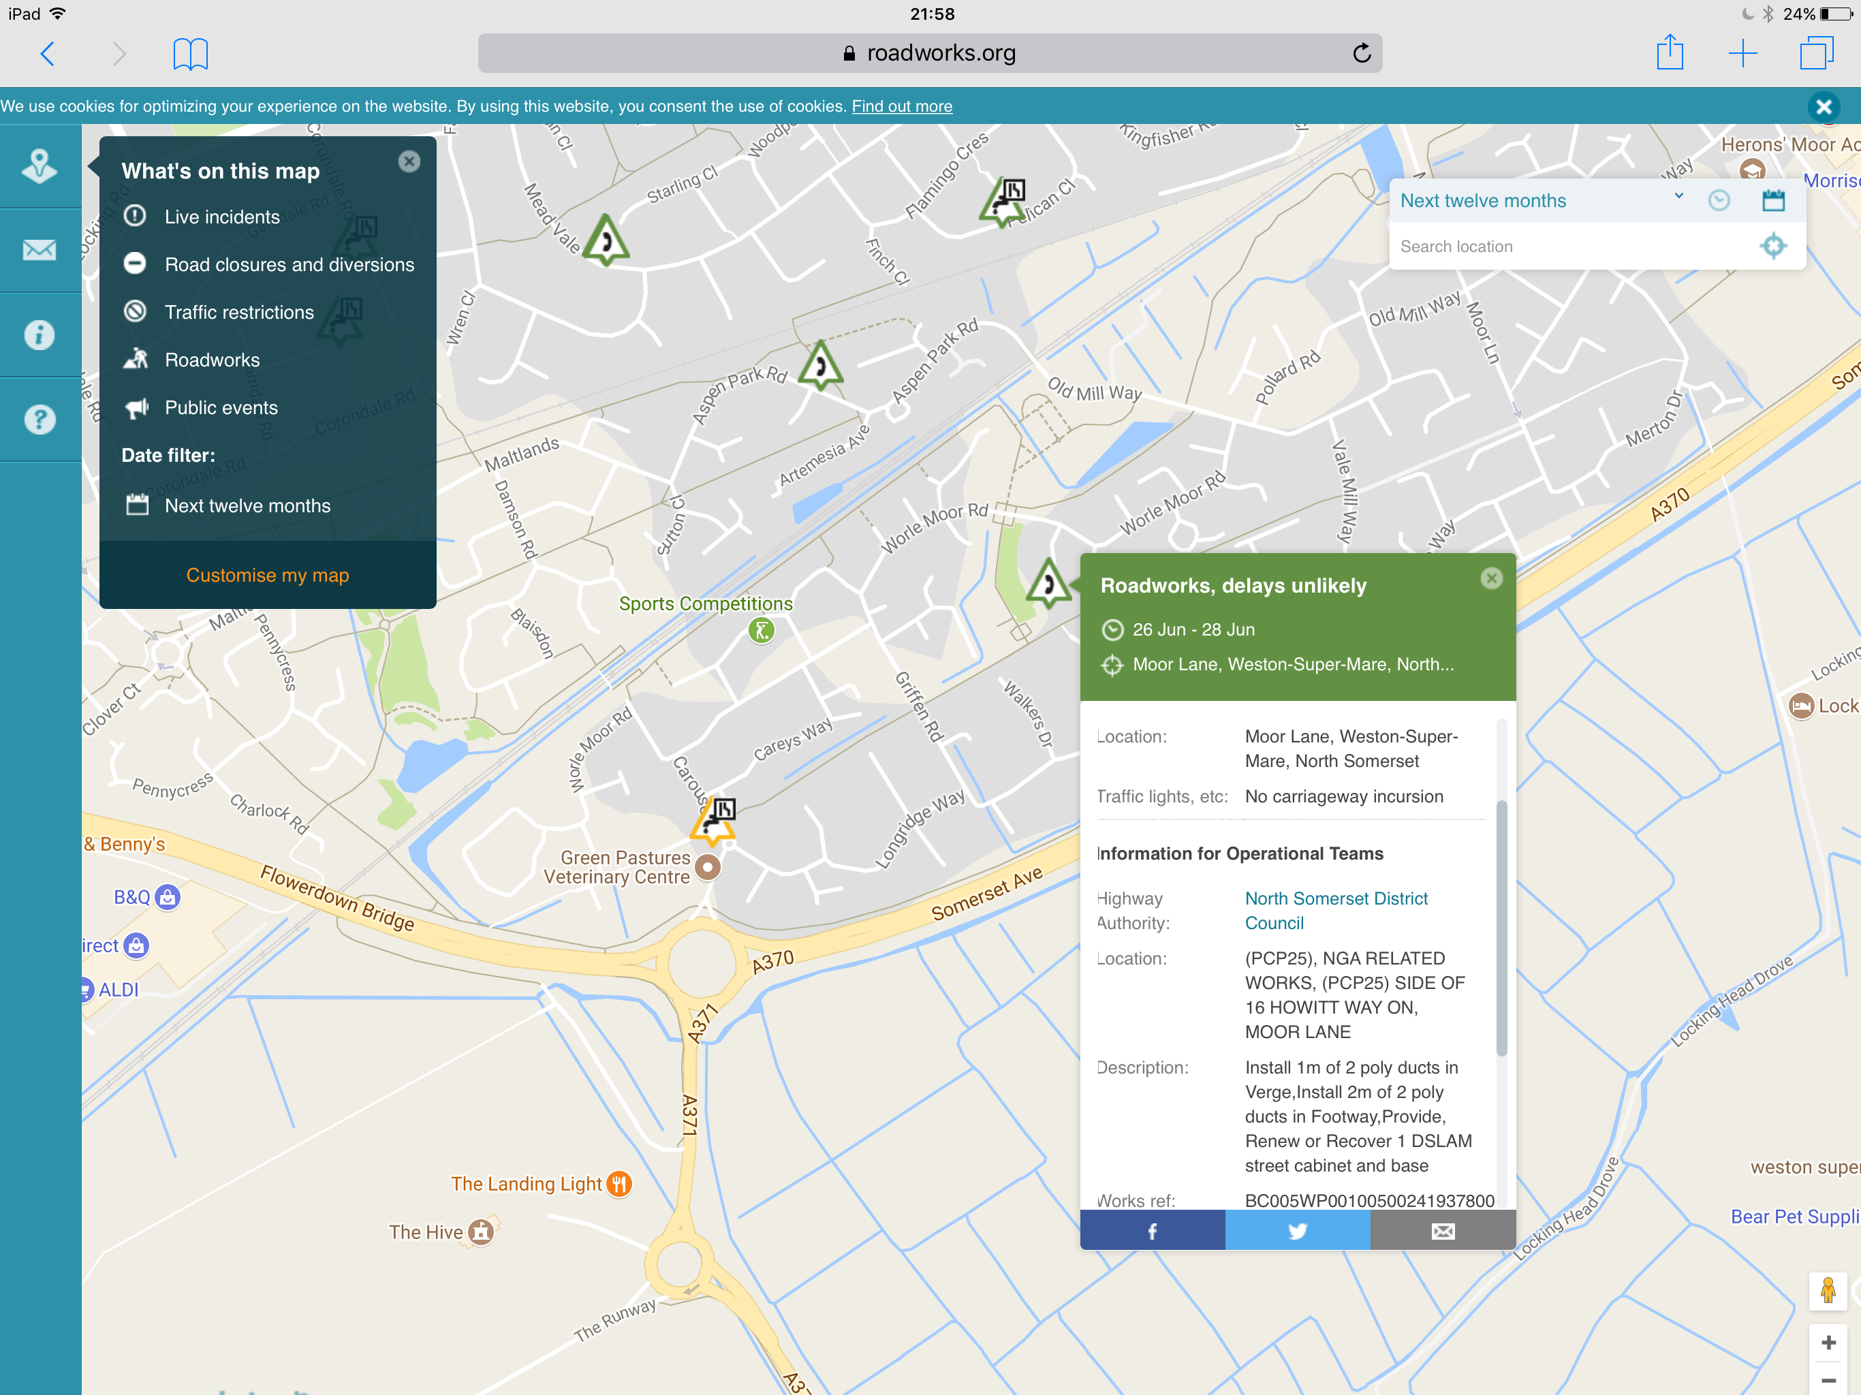
Task: Select the yellow marker near Carousel
Action: pos(713,821)
